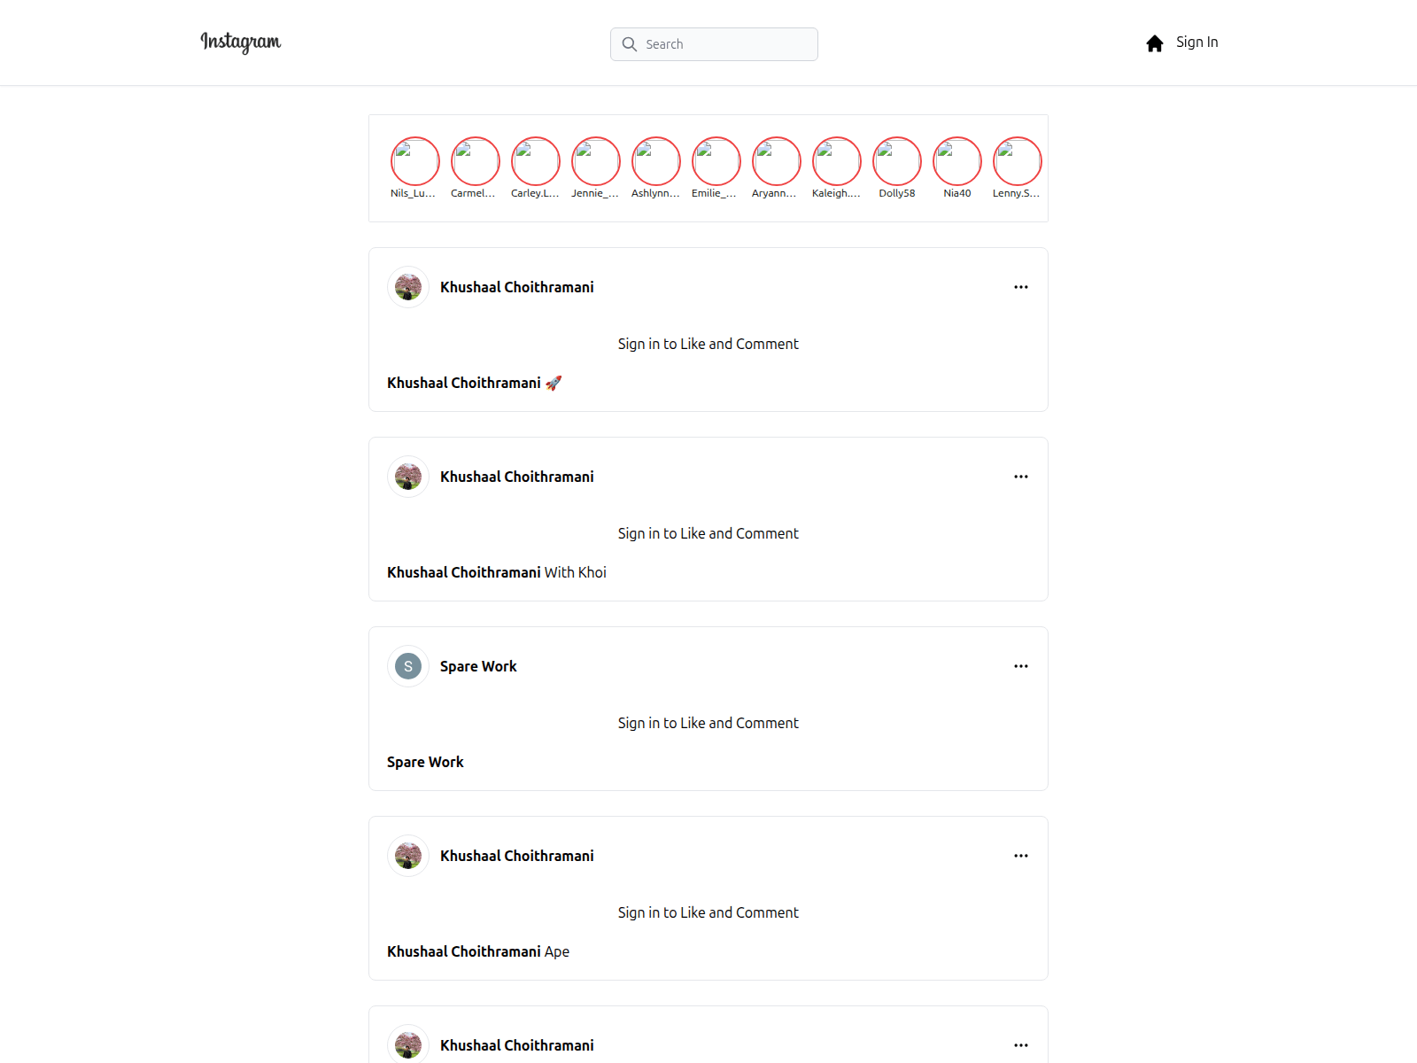Expand three-dot menu on With Khoi post
This screenshot has height=1063, width=1417.
point(1021,477)
